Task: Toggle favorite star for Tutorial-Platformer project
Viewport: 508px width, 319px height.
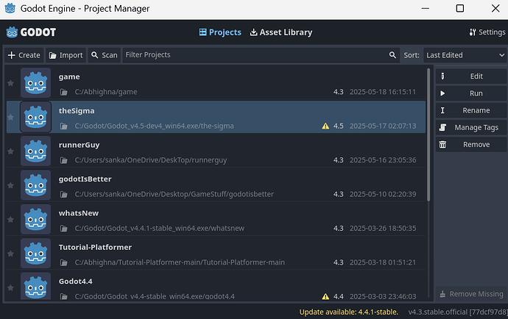Action: (x=11, y=254)
